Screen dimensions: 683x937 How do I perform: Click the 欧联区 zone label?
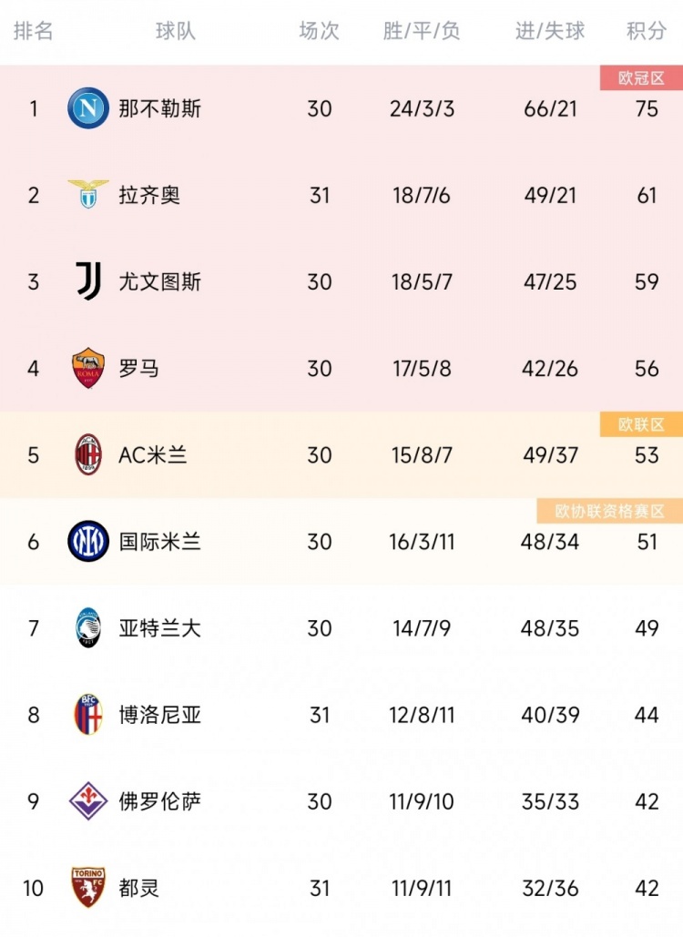click(641, 424)
